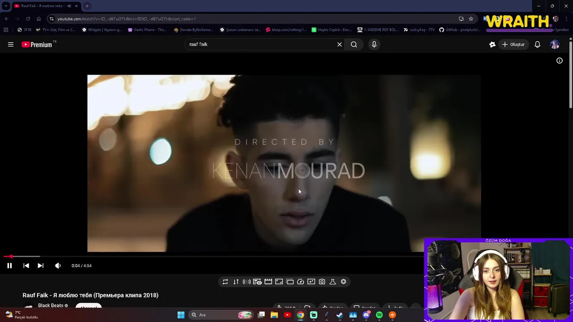Open browser apps grid icon
Viewport: 573px width, 322px height.
6,30
